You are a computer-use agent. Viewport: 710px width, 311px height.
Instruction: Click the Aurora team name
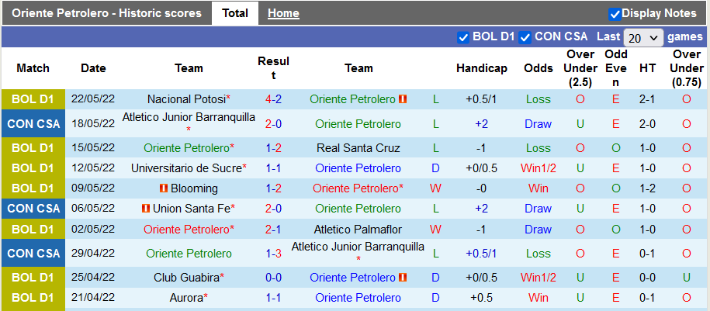(186, 298)
